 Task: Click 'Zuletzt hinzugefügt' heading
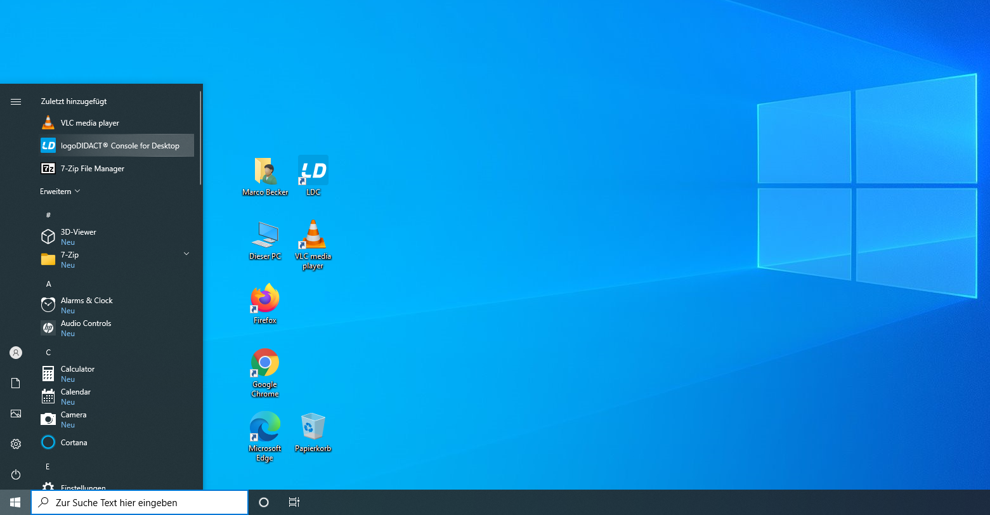point(74,101)
